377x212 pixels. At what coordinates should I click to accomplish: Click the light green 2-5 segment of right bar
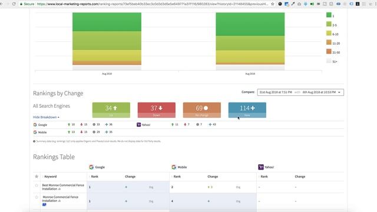click(x=250, y=43)
